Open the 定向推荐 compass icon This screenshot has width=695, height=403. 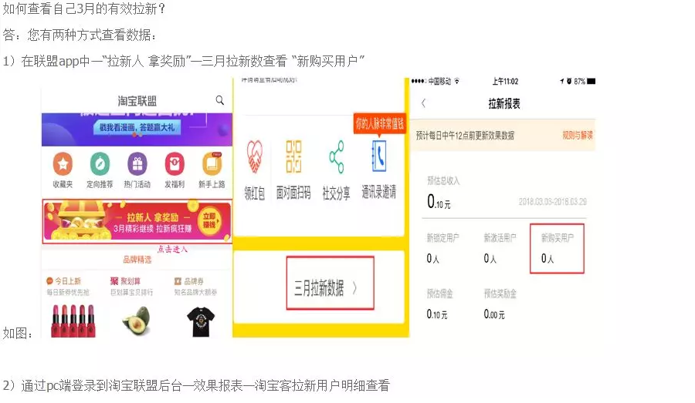point(100,164)
